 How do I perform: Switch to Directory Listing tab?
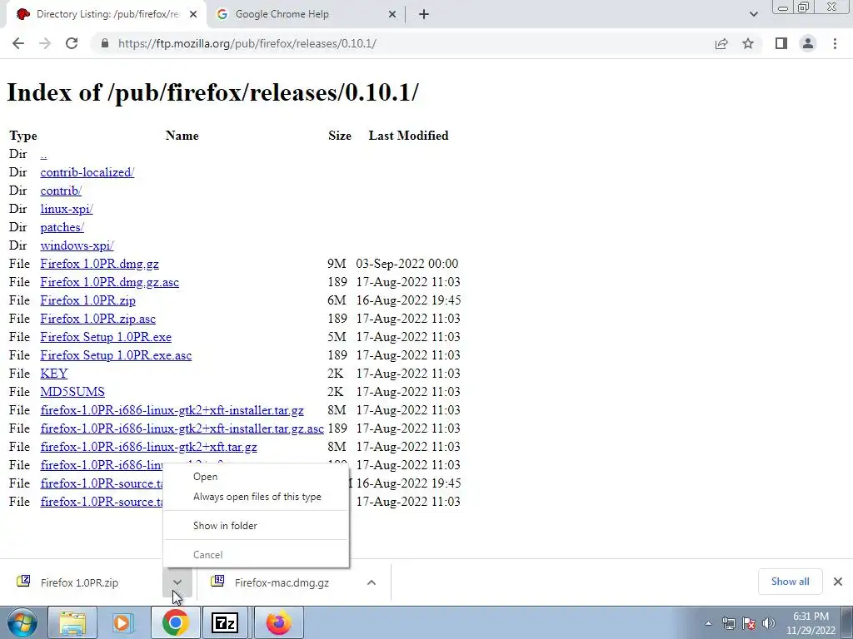click(107, 14)
